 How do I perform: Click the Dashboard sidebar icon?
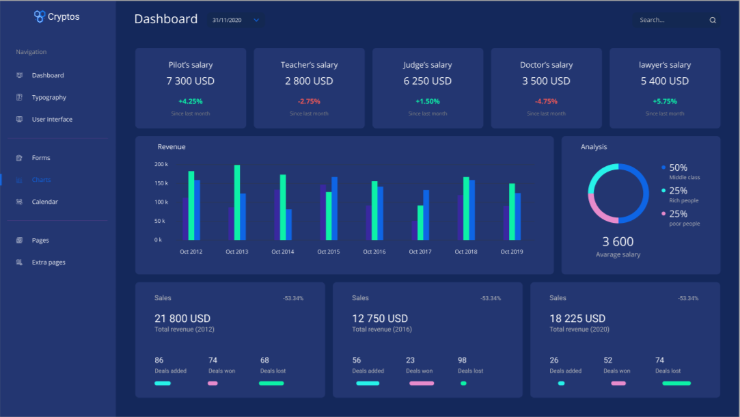tap(19, 75)
